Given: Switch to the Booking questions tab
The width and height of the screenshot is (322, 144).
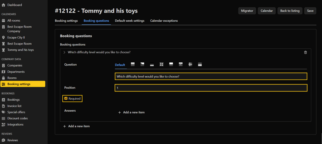Looking at the screenshot, I should 96,21.
